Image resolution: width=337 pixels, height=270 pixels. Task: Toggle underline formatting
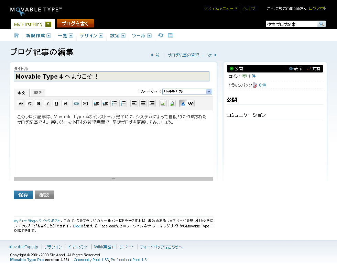click(x=56, y=103)
